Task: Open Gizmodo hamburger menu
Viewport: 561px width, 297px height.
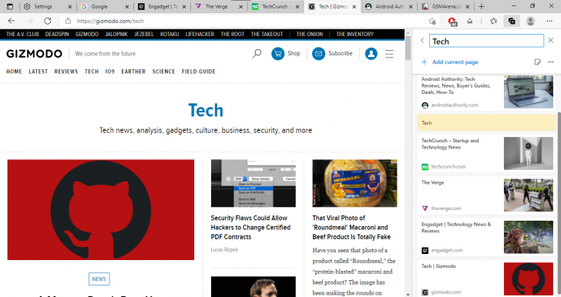Action: [389, 54]
